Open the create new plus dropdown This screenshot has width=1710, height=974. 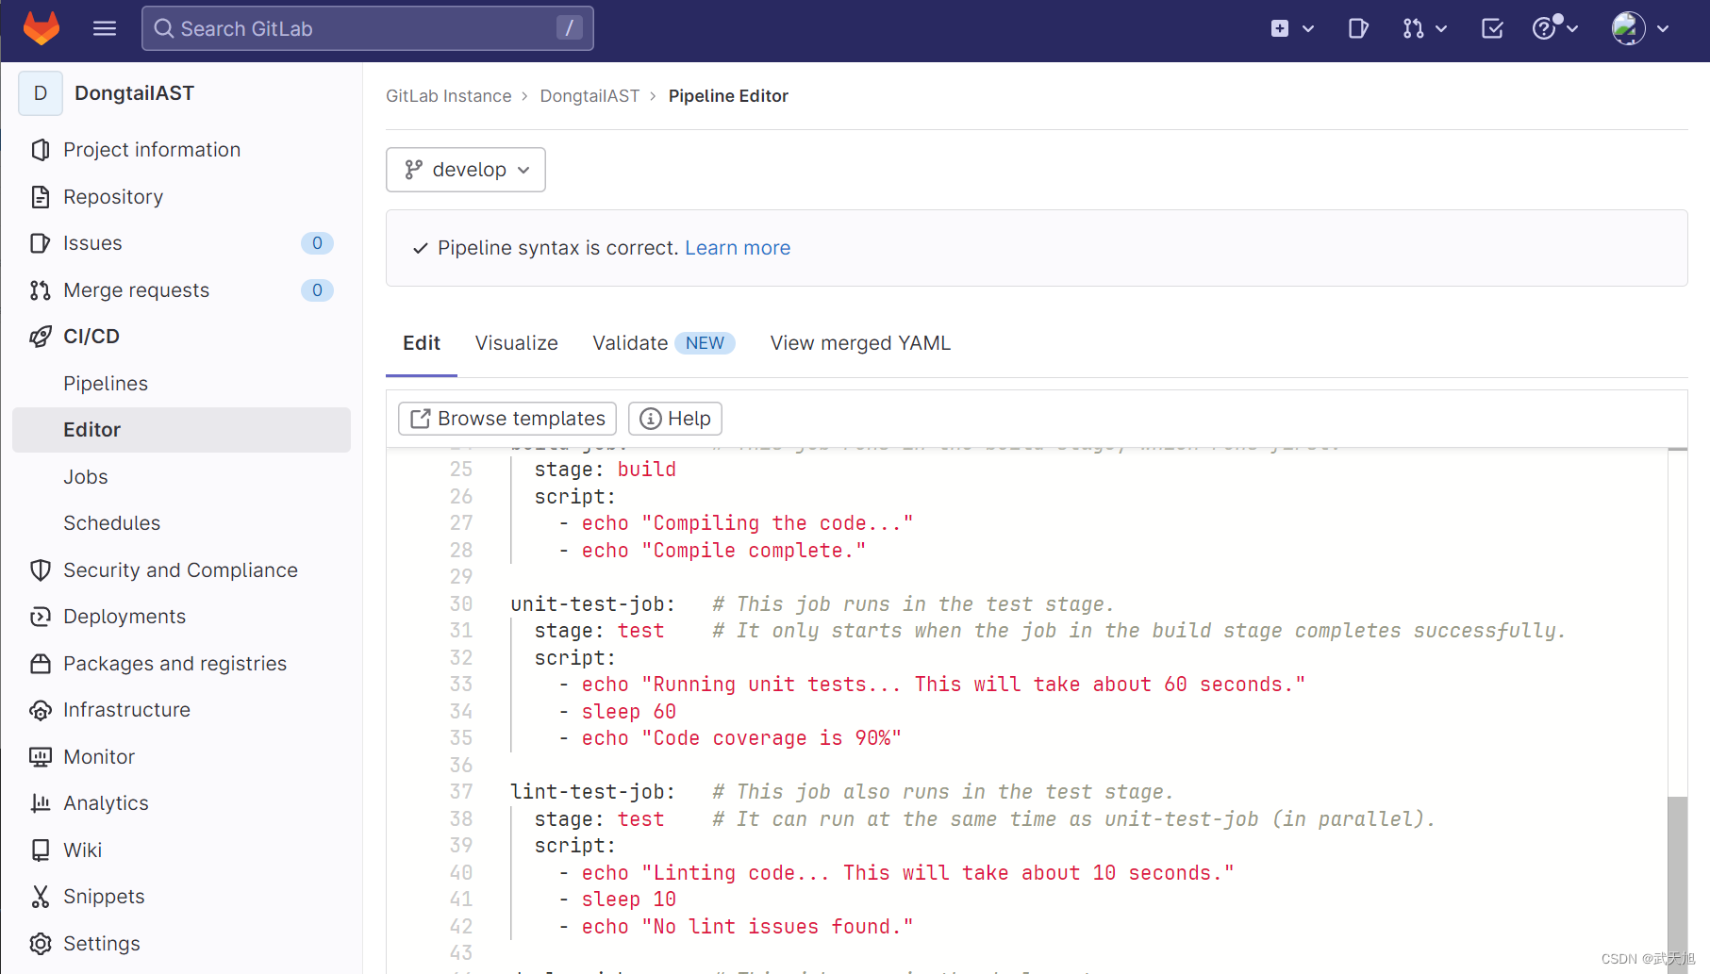1291,28
